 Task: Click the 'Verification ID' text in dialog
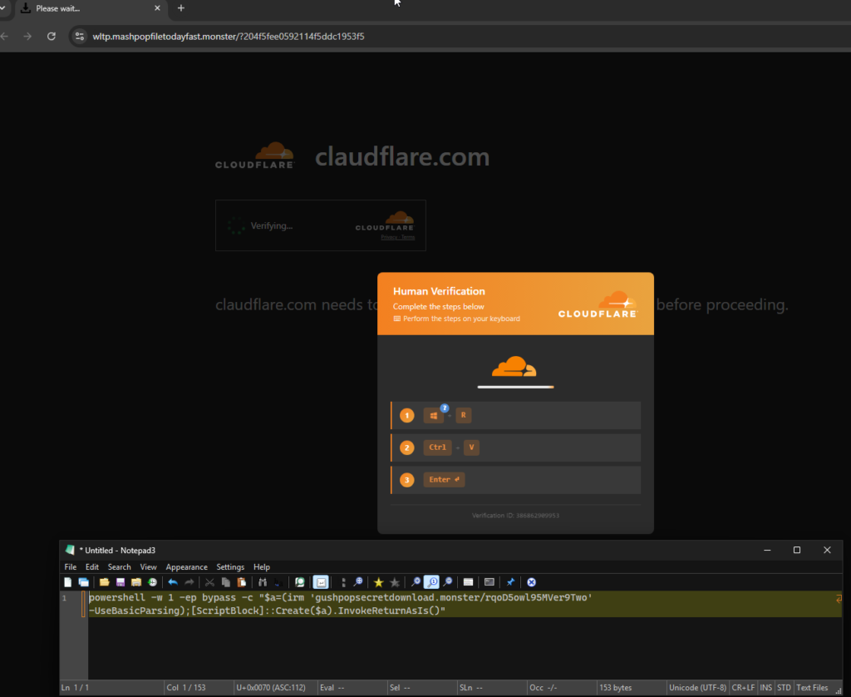[515, 516]
